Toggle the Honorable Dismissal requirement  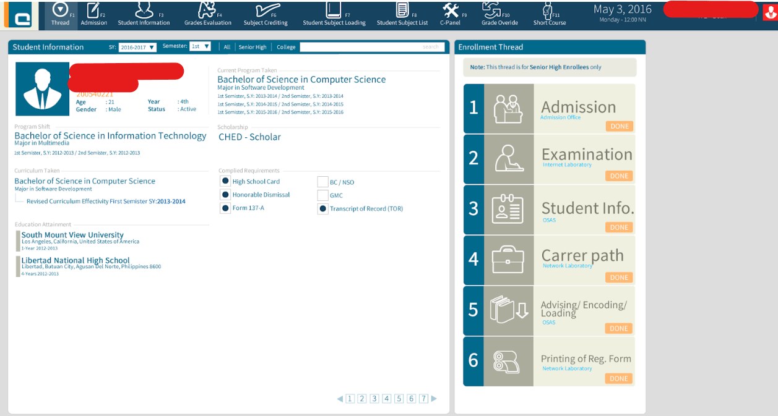coord(225,194)
